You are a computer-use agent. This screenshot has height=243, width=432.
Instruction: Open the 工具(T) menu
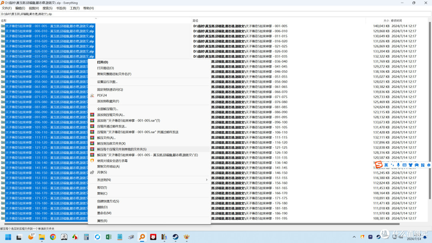pos(74,8)
